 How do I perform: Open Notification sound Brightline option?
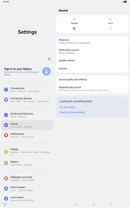click(x=92, y=51)
